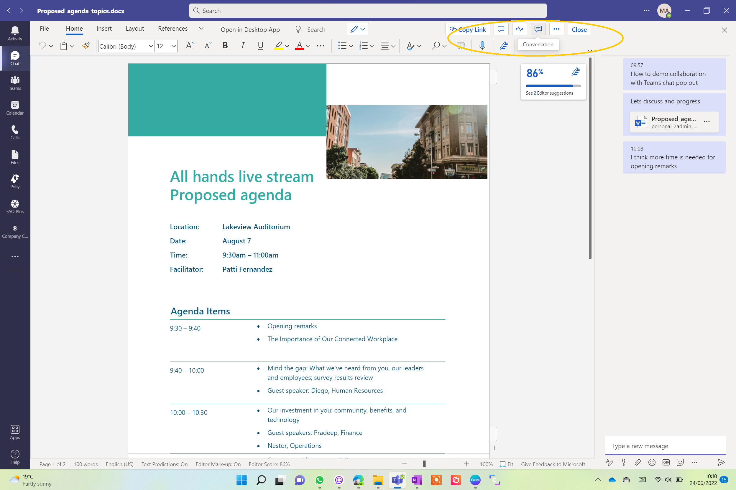Expand the font name dropdown
736x490 pixels.
click(x=151, y=46)
